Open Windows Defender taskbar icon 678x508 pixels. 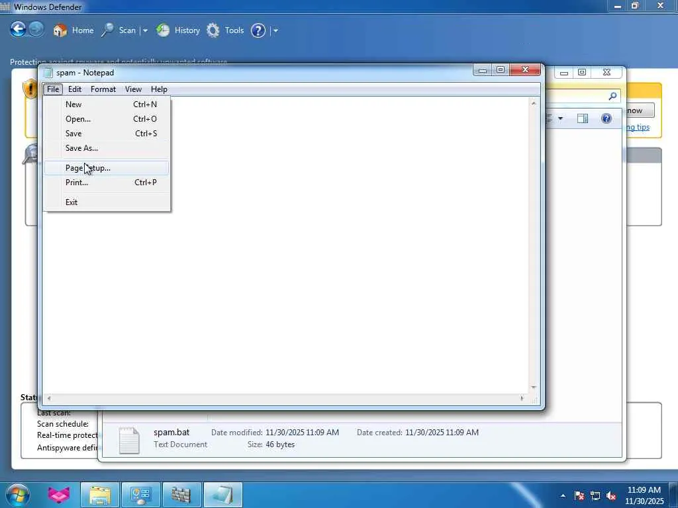pos(182,495)
